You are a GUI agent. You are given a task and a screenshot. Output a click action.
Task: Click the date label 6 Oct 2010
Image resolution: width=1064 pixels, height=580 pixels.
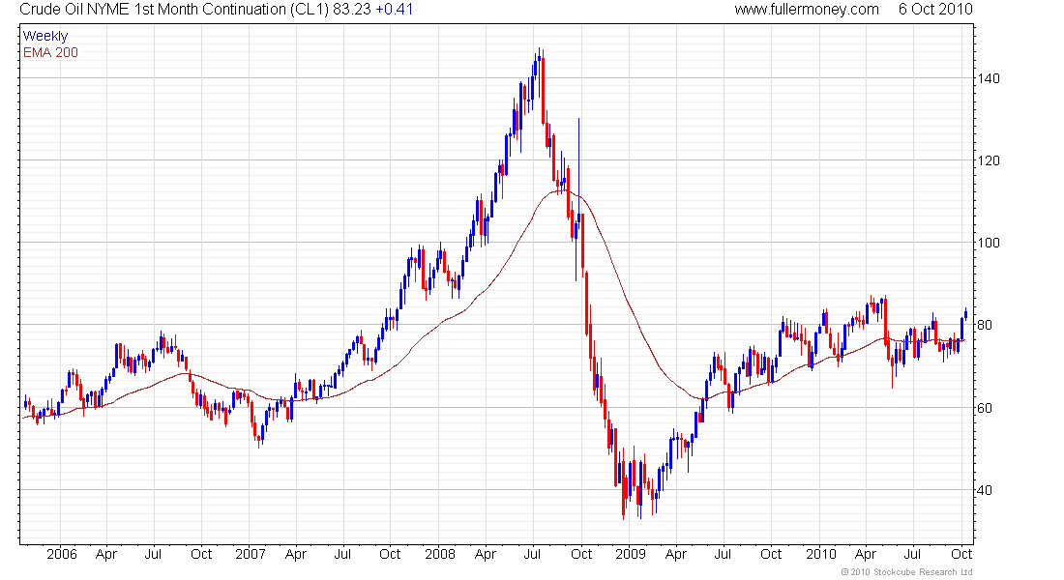(x=935, y=10)
